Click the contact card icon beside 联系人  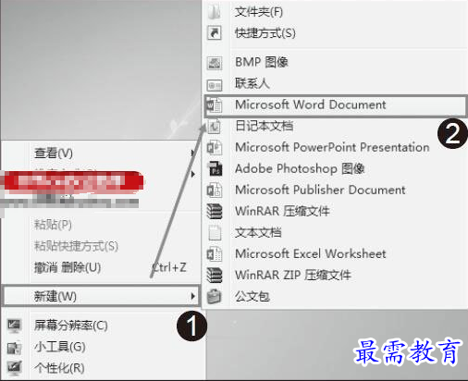coord(214,84)
